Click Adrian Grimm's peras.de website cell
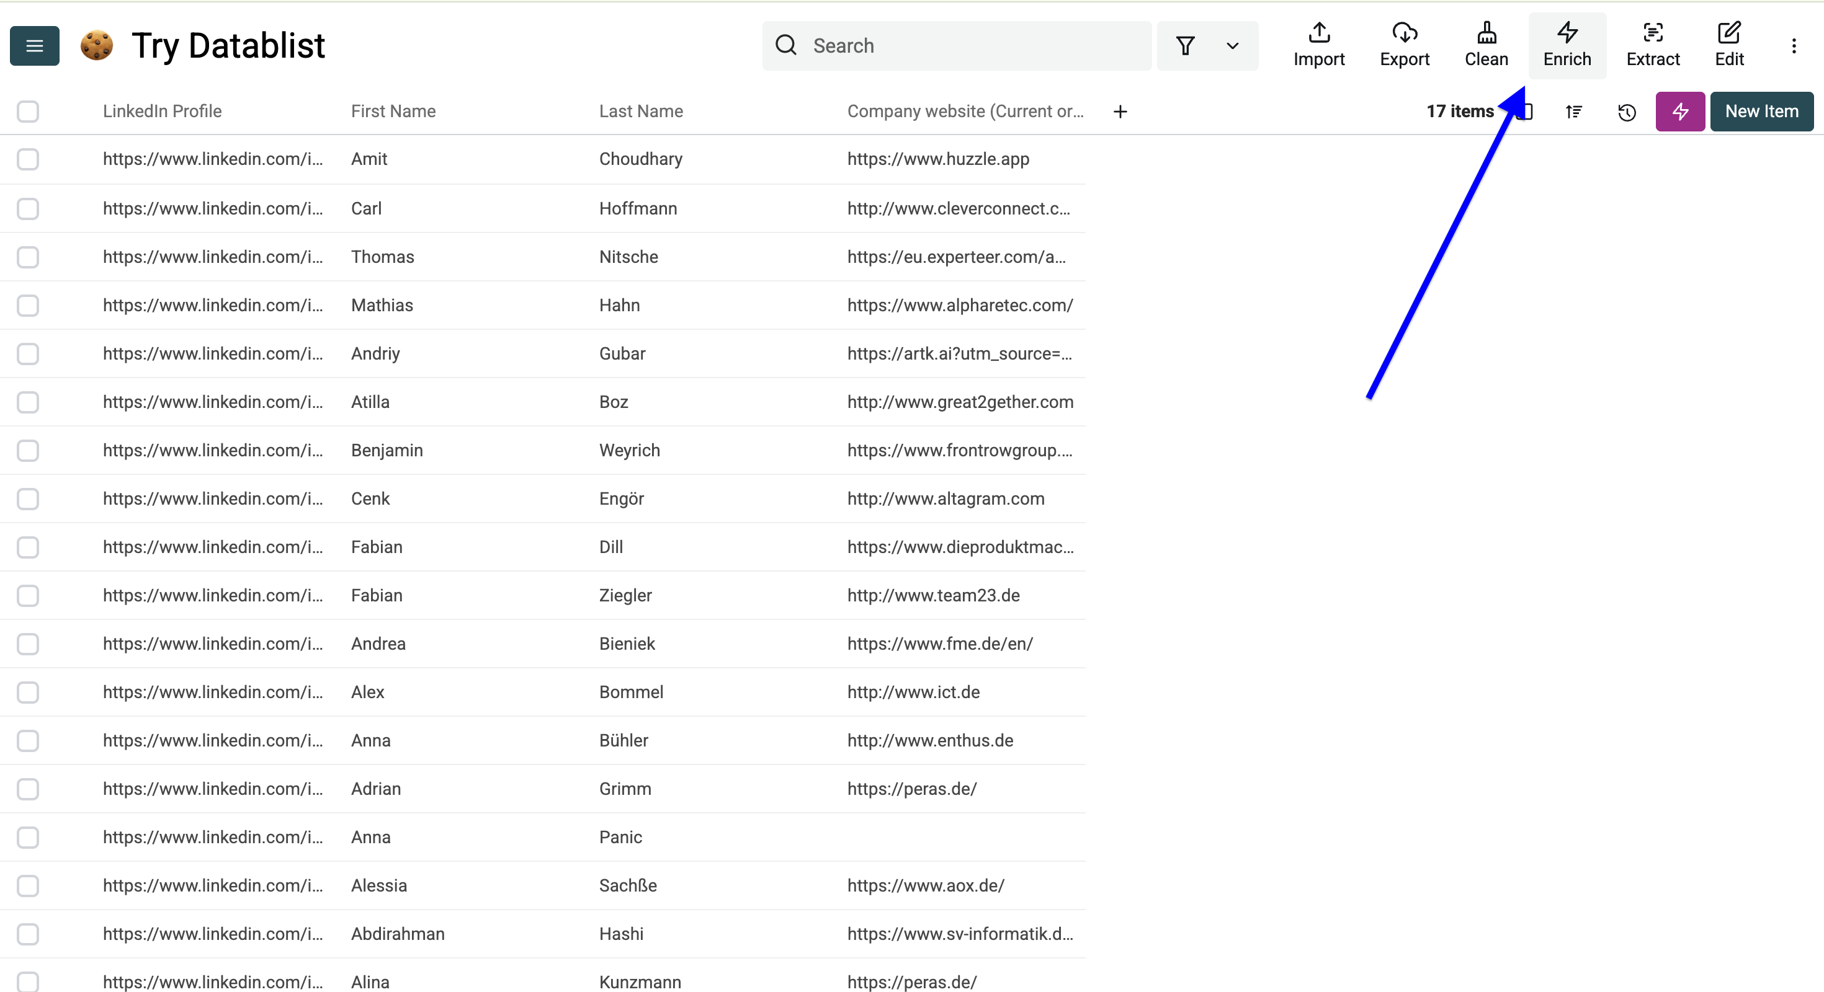The image size is (1824, 992). tap(912, 789)
